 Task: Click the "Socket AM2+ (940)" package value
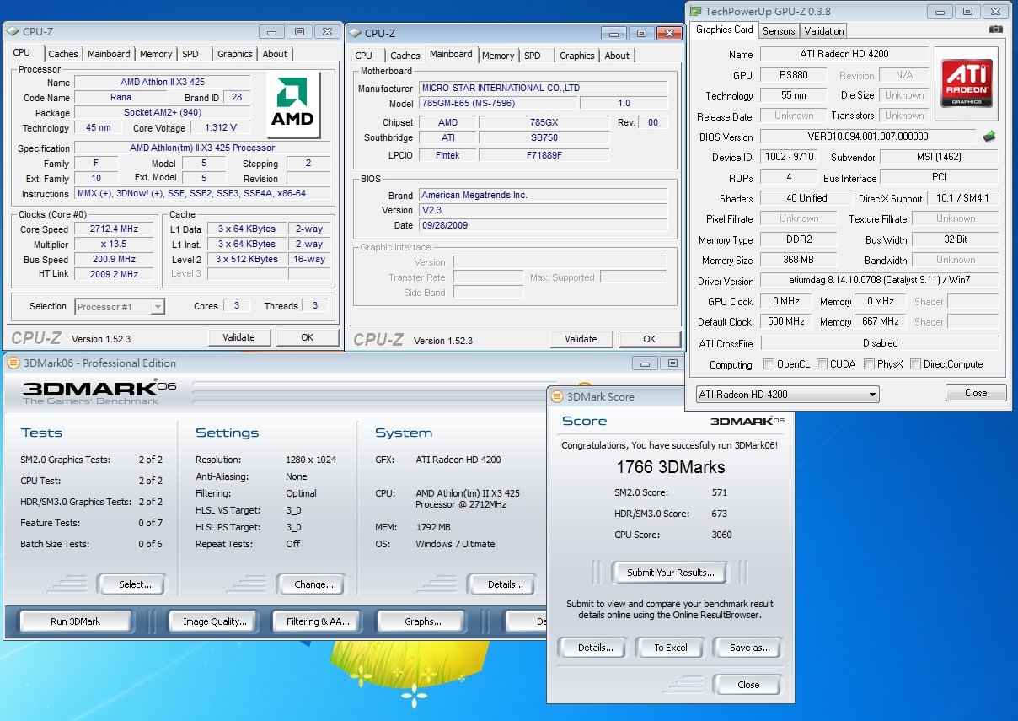163,113
